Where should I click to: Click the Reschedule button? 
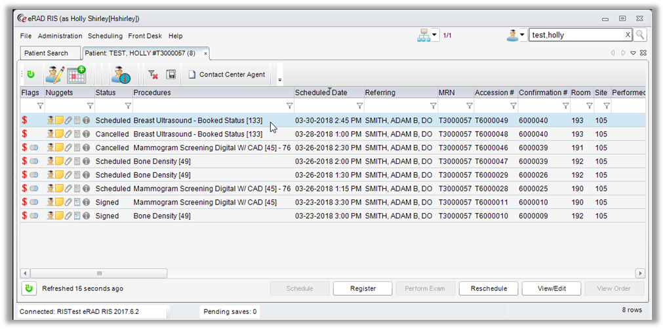[489, 289]
